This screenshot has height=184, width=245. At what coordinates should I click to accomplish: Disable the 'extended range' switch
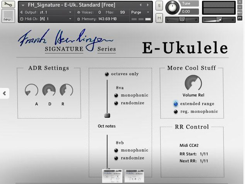(176, 104)
